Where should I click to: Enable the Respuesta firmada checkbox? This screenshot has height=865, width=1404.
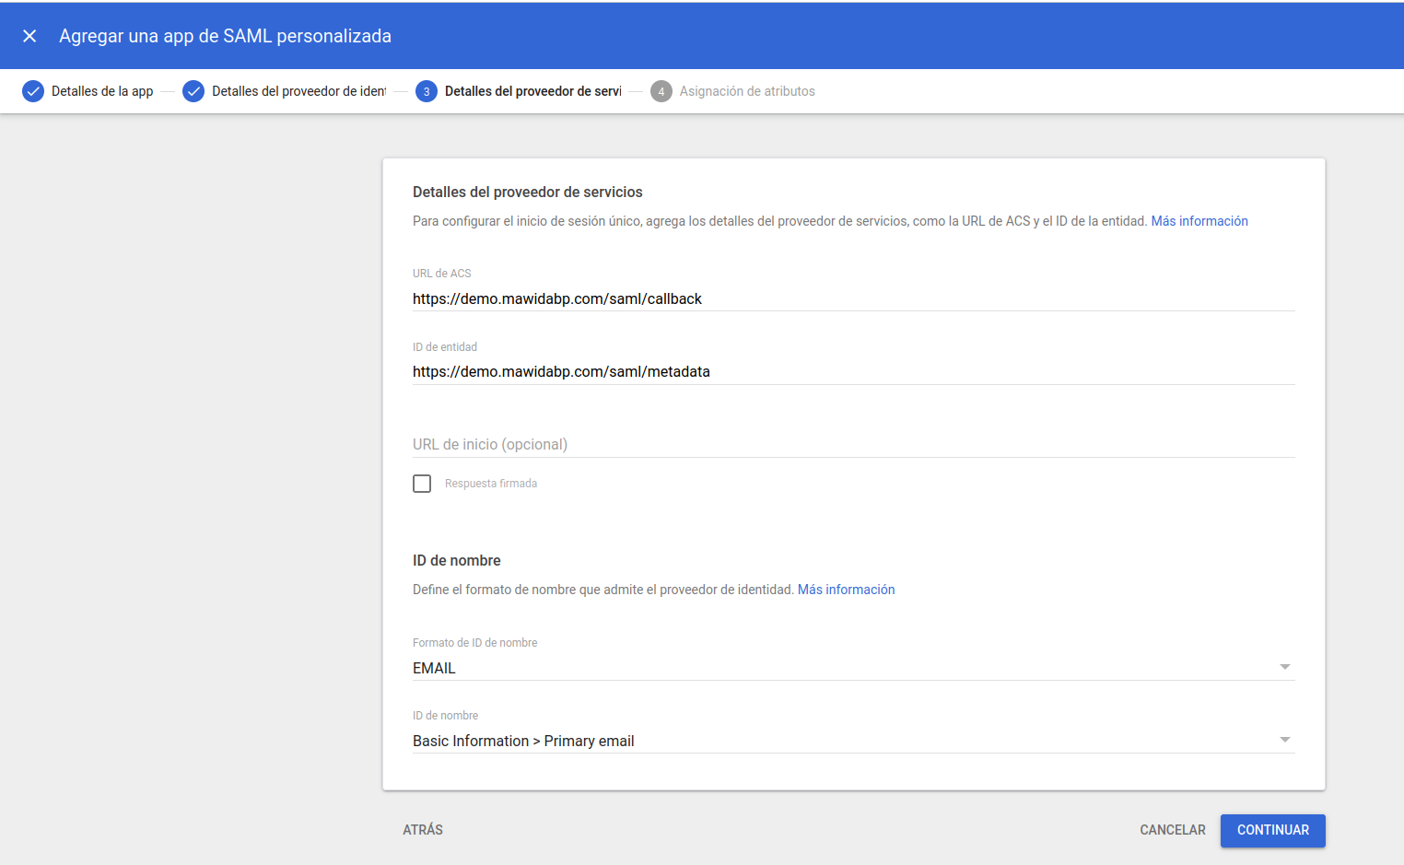click(422, 484)
